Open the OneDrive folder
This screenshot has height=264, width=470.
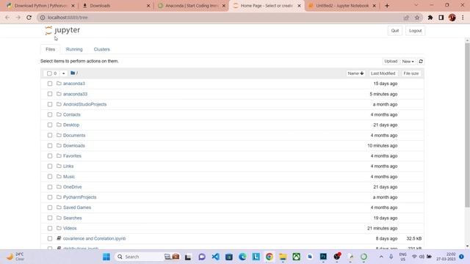tap(72, 187)
